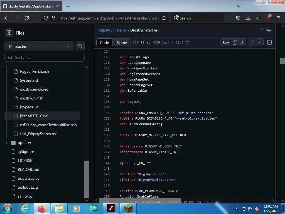Open Windows Start menu
Screen dimensions: 285x214
pos(8,208)
